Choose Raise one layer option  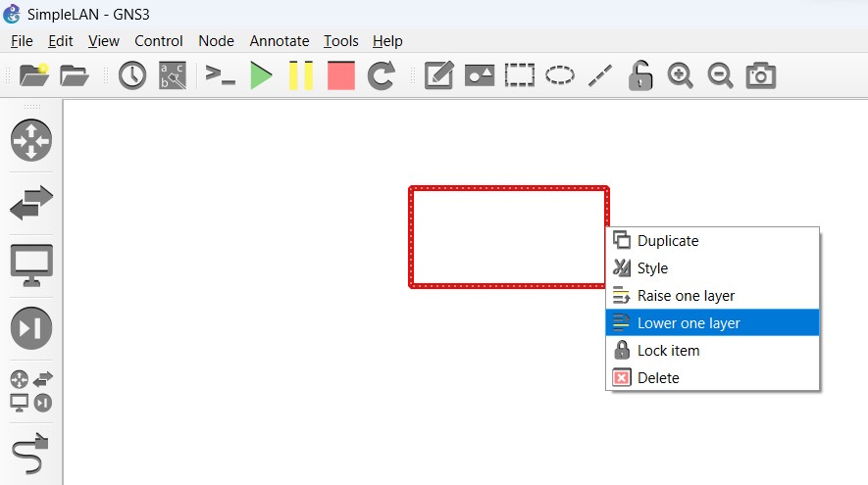tap(712, 295)
